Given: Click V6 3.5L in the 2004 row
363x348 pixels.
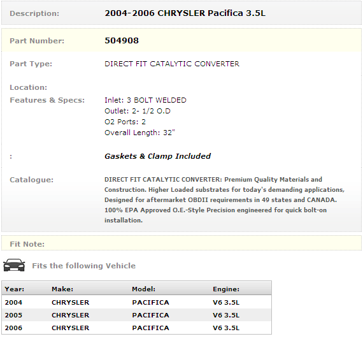Looking at the screenshot, I should 226,302.
